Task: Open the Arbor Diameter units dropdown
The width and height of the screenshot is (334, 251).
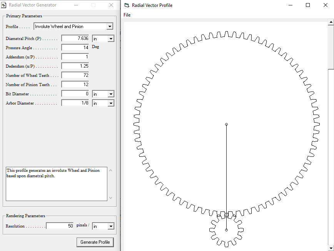Action: pyautogui.click(x=111, y=103)
